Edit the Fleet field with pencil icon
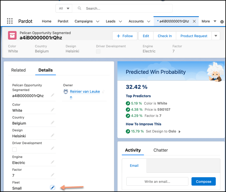The height and width of the screenshot is (192, 226). point(52,188)
